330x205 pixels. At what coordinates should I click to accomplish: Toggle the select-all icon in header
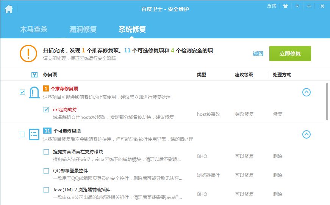(34, 75)
